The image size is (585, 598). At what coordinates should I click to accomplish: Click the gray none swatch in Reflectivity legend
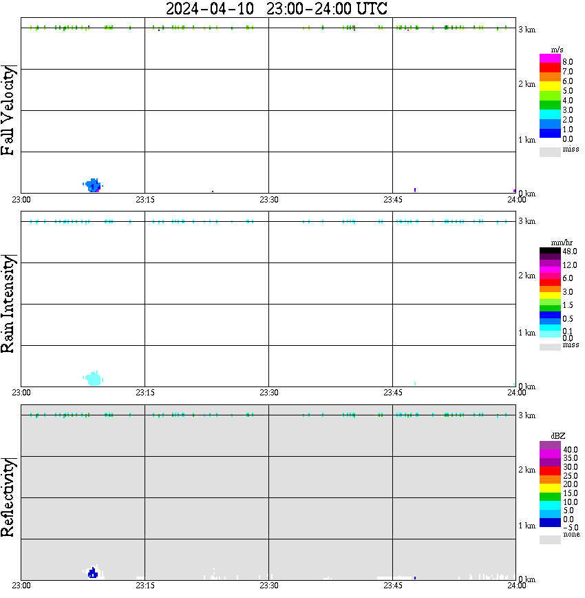point(550,539)
